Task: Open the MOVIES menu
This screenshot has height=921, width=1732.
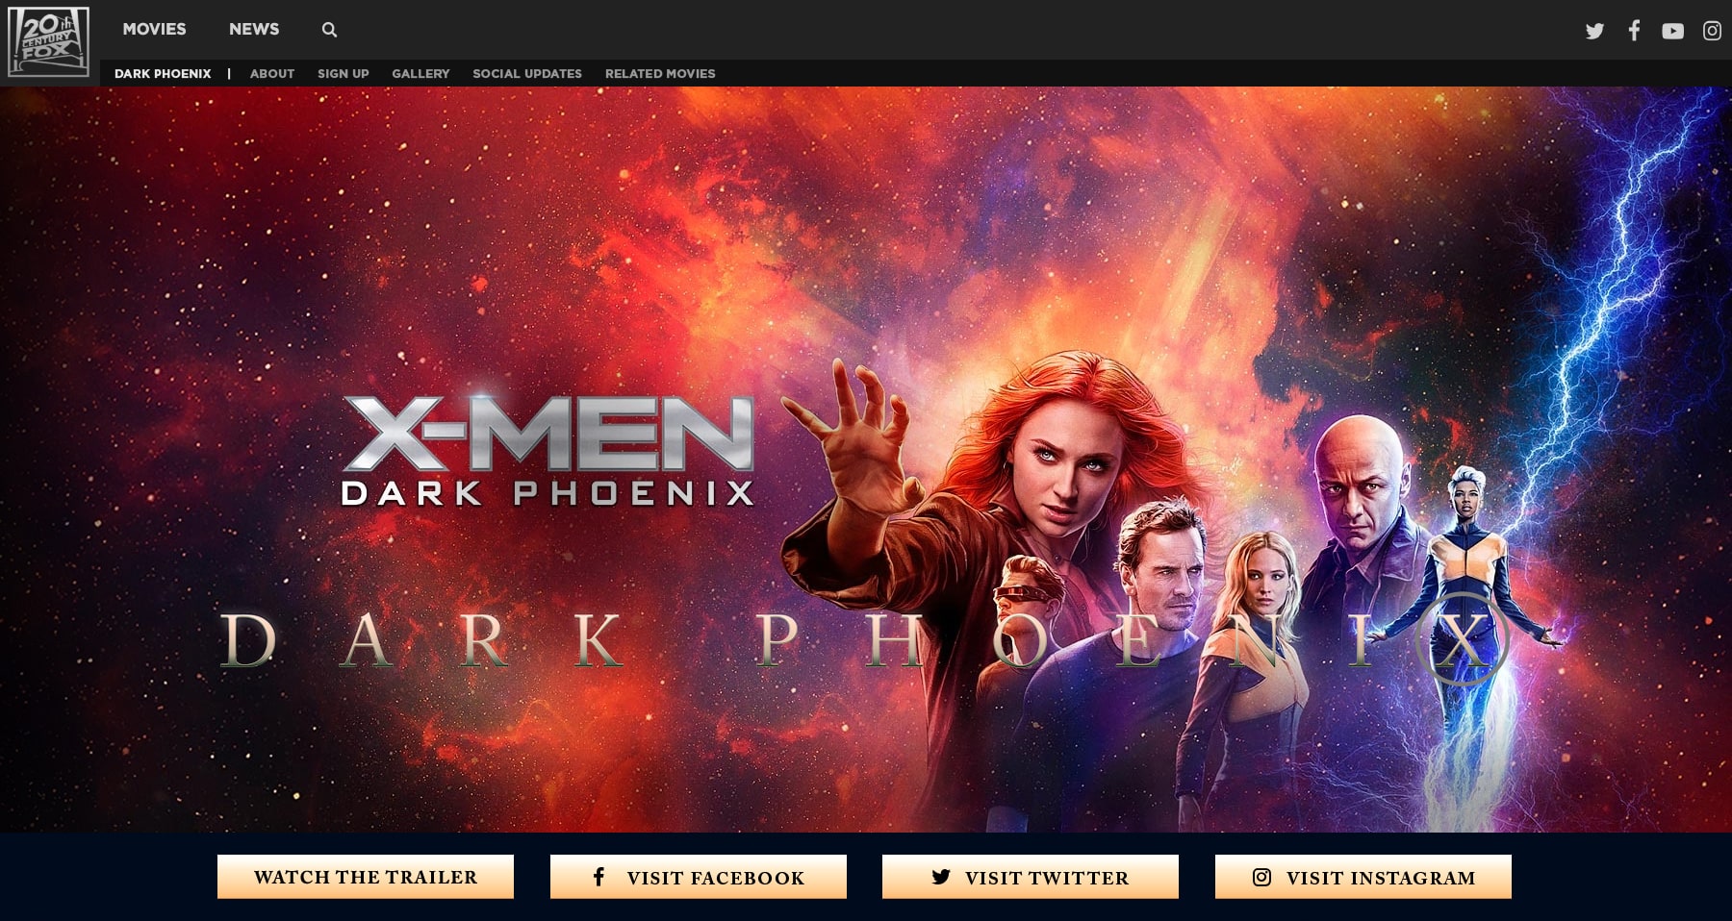Action: [x=153, y=30]
